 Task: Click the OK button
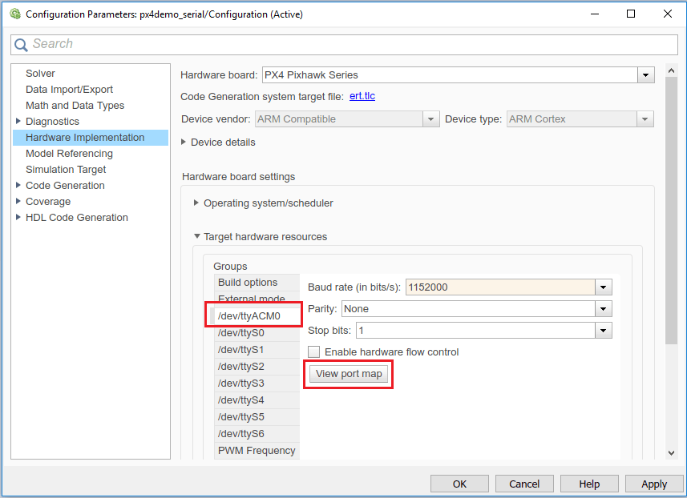[459, 484]
